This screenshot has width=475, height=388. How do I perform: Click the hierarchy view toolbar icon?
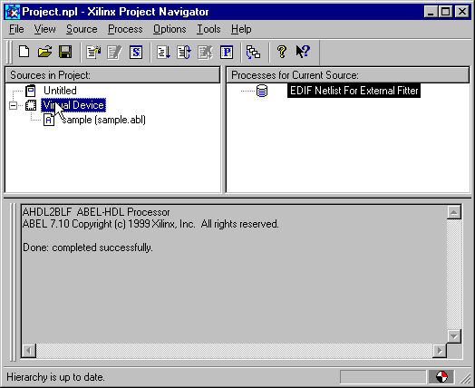[x=253, y=52]
